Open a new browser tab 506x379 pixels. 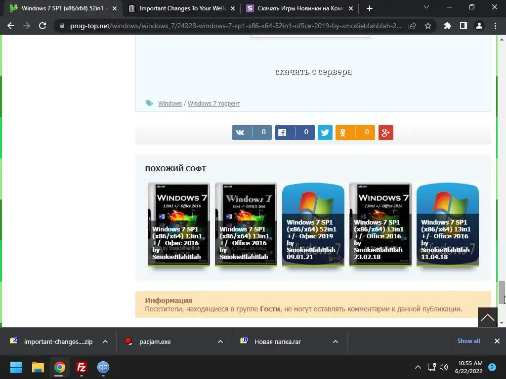pyautogui.click(x=370, y=8)
